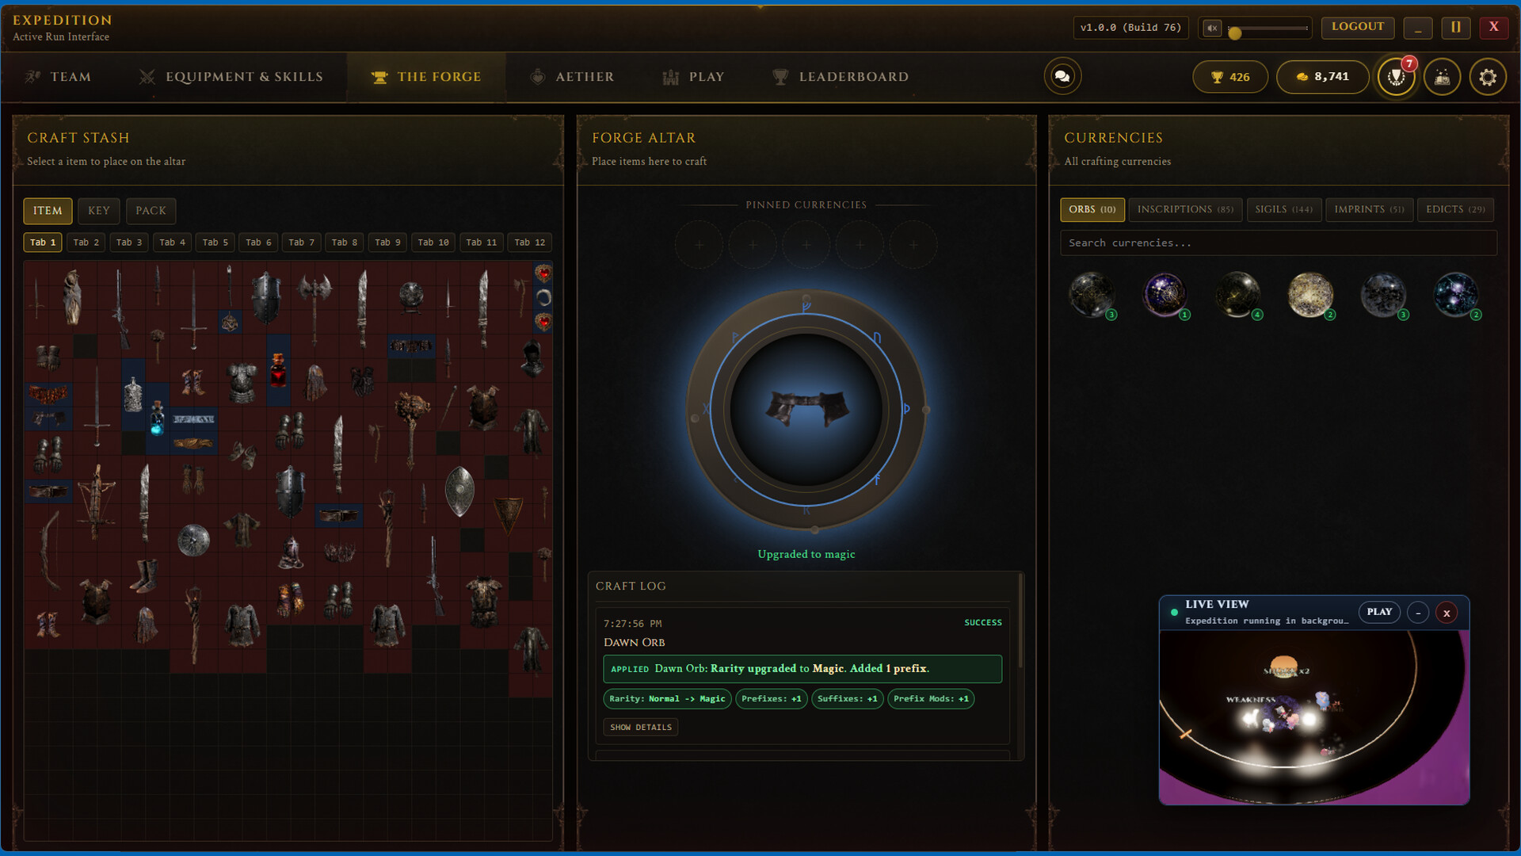
Task: Toggle the mute sound button
Action: pos(1212,28)
